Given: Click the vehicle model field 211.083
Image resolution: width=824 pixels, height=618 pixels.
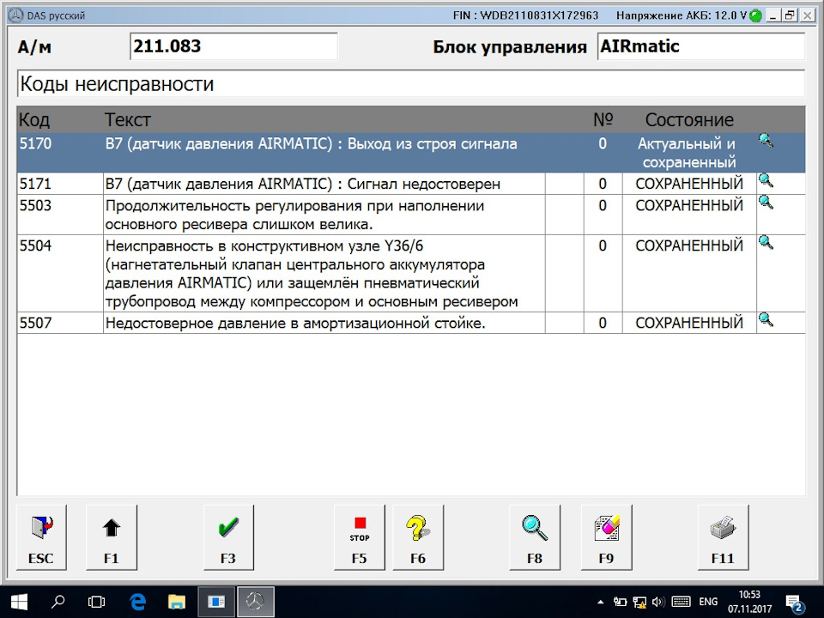Looking at the screenshot, I should [233, 46].
